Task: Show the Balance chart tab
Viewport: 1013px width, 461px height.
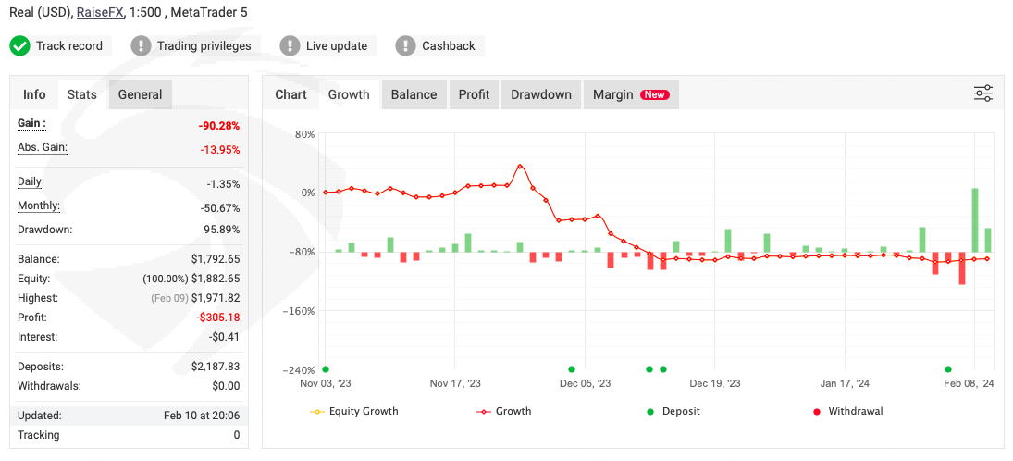Action: 414,94
